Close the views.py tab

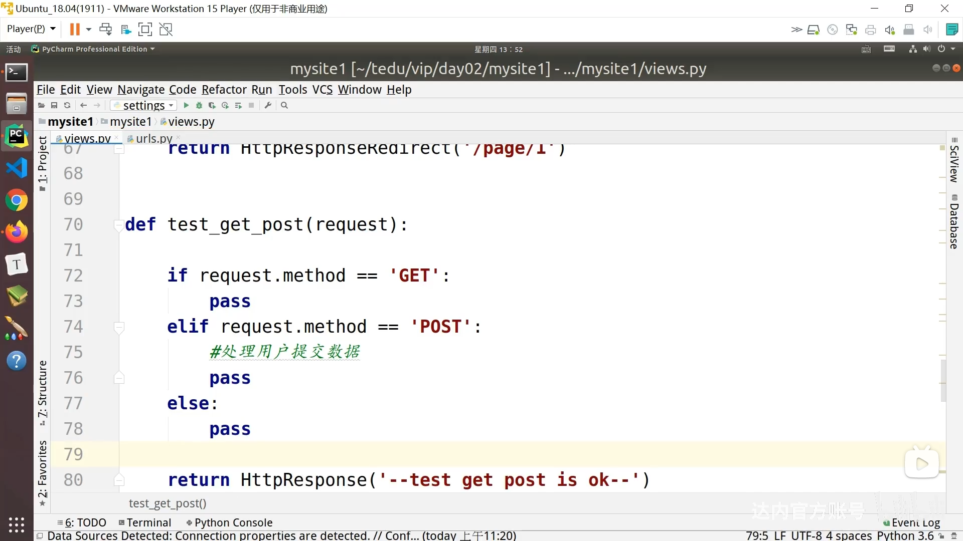(116, 137)
